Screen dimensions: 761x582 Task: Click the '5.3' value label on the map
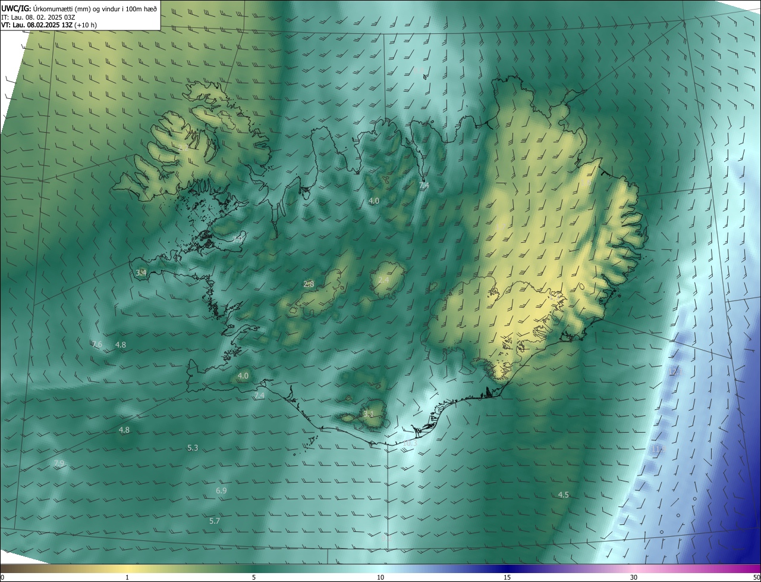[193, 448]
